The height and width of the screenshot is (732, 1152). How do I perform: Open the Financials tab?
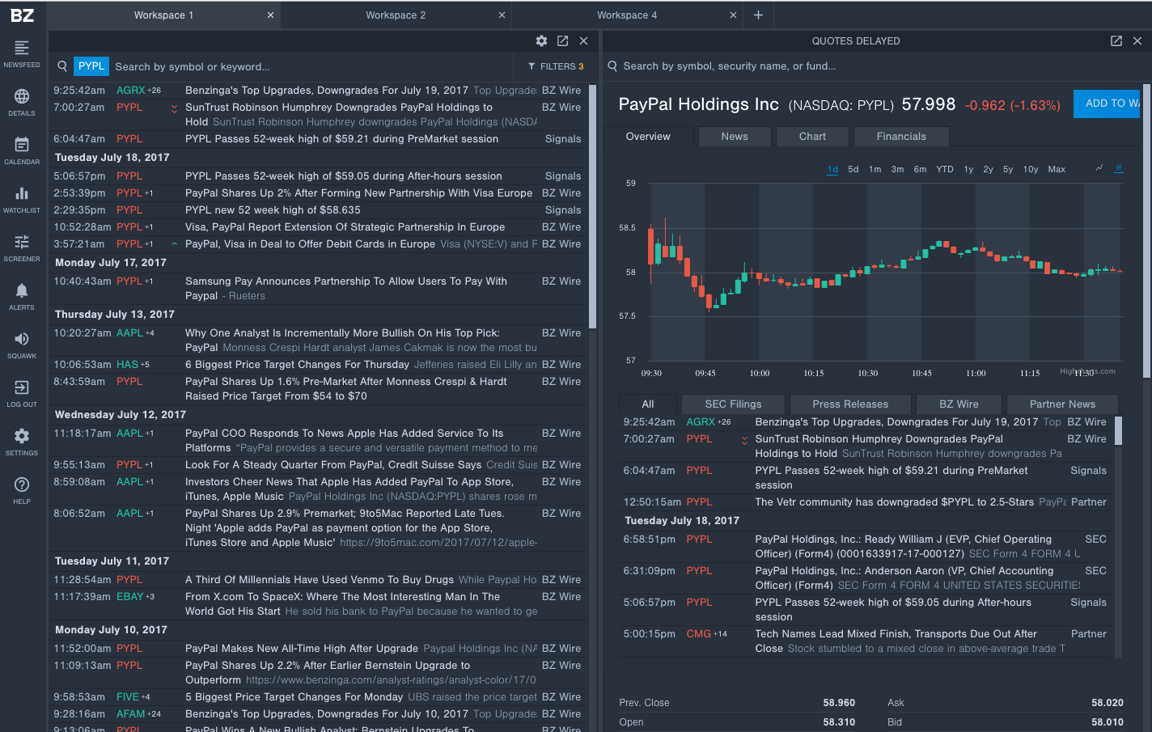[x=901, y=137]
